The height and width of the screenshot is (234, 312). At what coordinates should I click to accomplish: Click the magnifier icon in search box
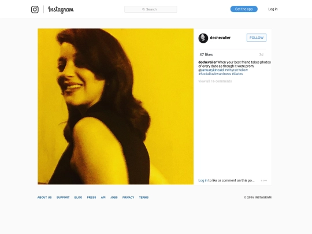pos(143,9)
